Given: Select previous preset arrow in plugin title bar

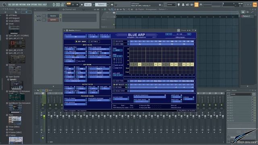Looking at the screenshot, I should click(x=188, y=31).
